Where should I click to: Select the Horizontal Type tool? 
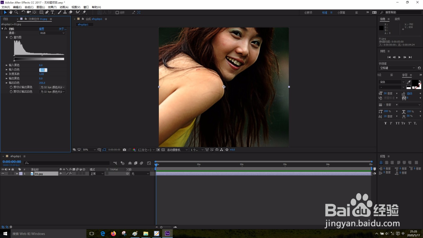[x=52, y=12]
